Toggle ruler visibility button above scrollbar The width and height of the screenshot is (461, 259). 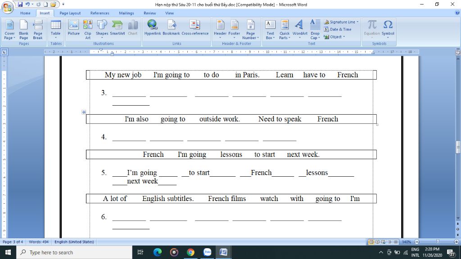pyautogui.click(x=458, y=52)
